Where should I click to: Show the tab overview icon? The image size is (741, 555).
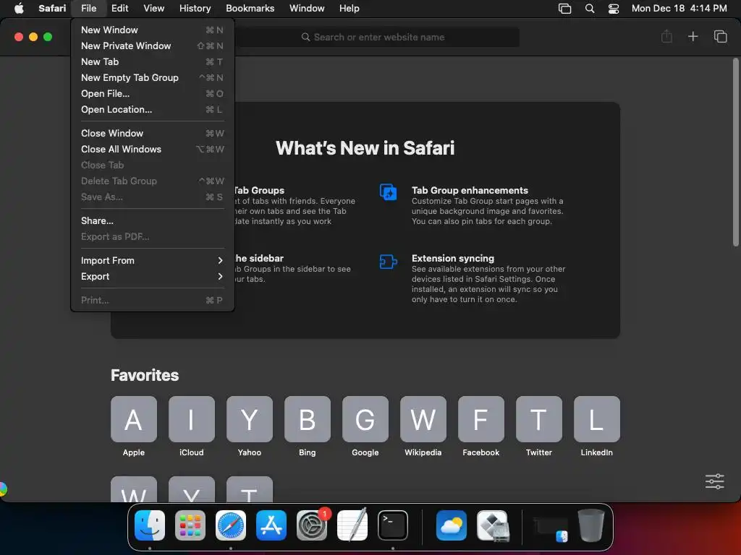coord(720,36)
